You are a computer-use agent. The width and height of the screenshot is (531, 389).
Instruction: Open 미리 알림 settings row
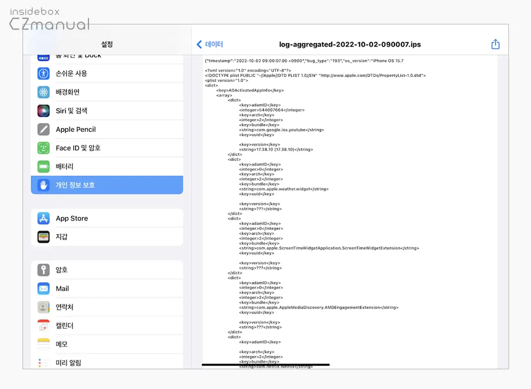(107, 362)
